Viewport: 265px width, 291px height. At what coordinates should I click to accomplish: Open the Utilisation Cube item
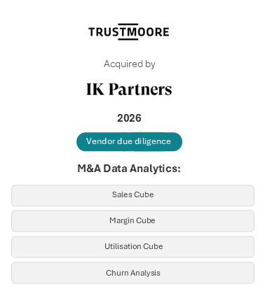click(132, 247)
